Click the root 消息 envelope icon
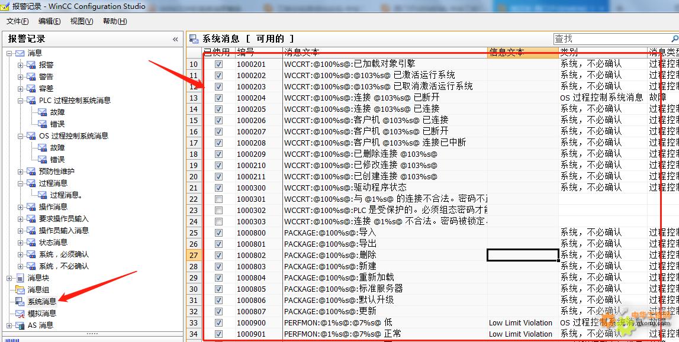 [x=20, y=53]
